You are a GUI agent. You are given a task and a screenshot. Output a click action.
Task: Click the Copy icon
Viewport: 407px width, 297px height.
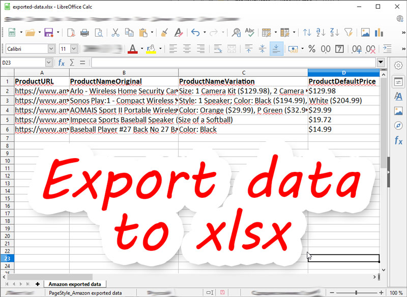129,33
